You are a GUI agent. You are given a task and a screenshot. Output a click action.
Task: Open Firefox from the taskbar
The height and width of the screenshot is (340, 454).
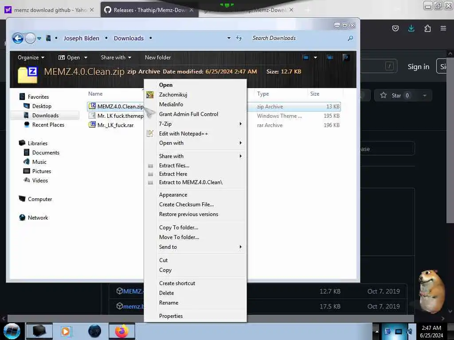point(122,331)
